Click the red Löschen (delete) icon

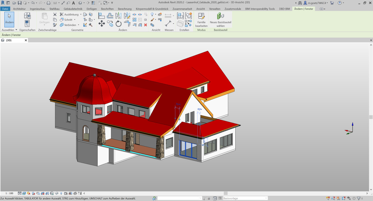pos(146,25)
